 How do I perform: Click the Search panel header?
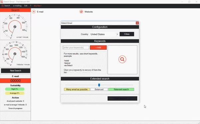[15, 10]
